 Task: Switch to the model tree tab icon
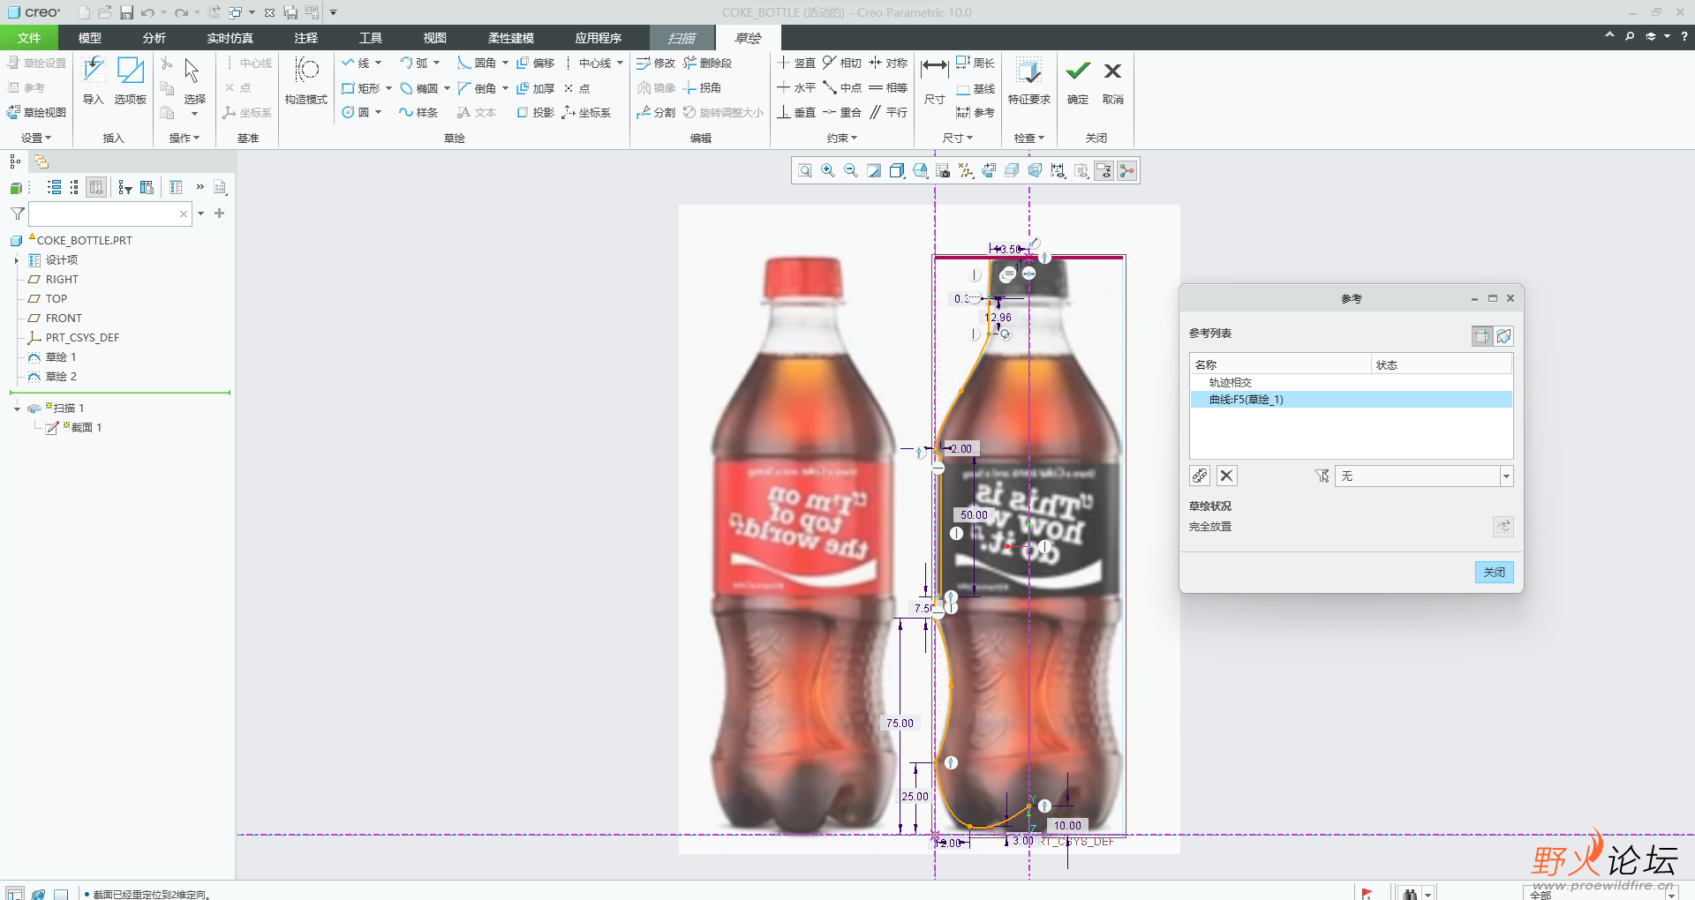15,161
